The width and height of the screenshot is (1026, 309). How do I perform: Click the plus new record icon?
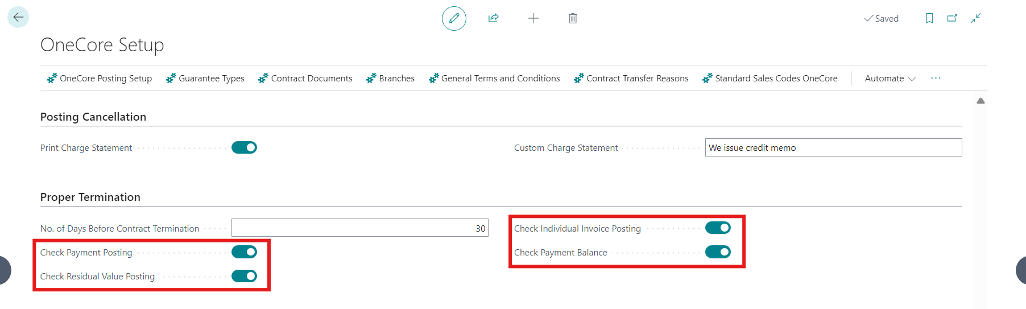[x=533, y=18]
